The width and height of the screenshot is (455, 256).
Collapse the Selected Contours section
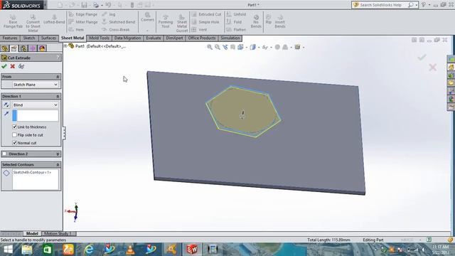58,164
